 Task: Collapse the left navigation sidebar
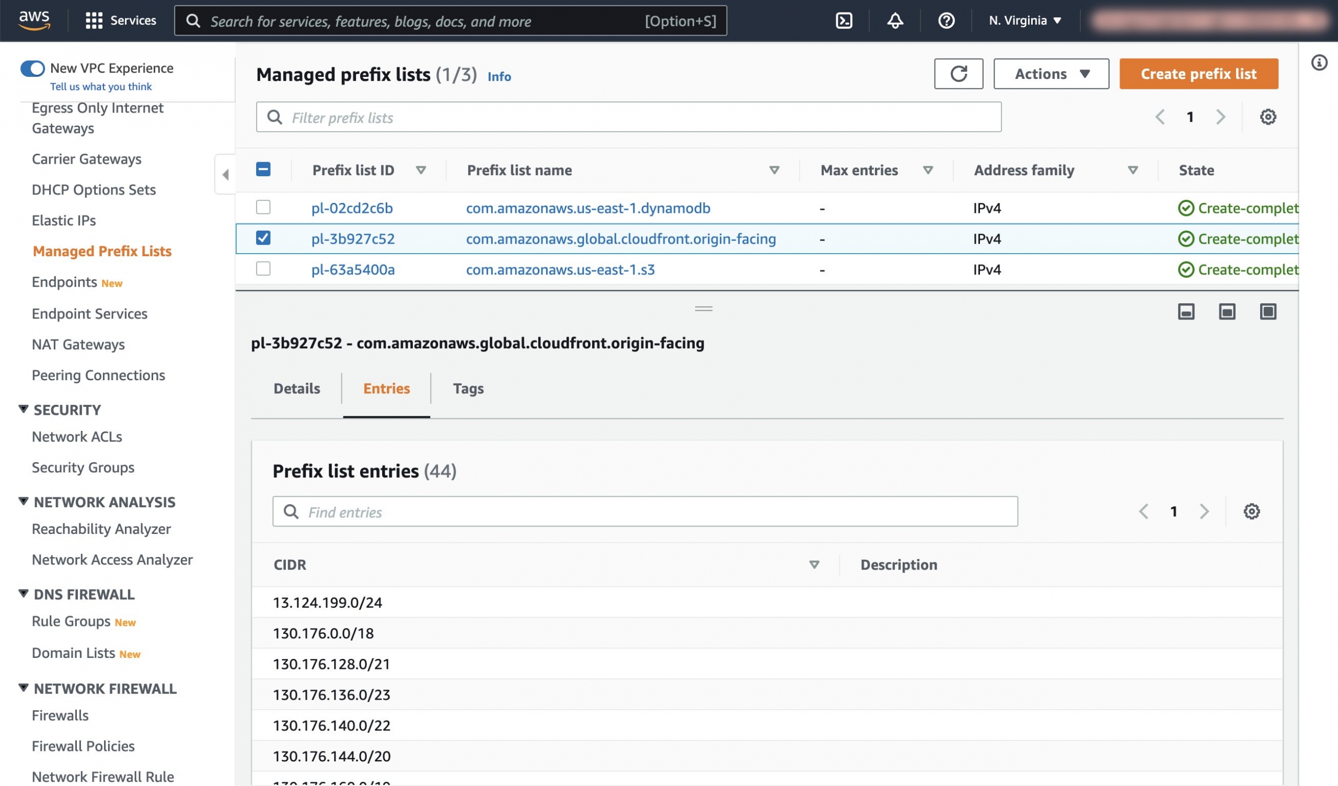click(x=225, y=174)
